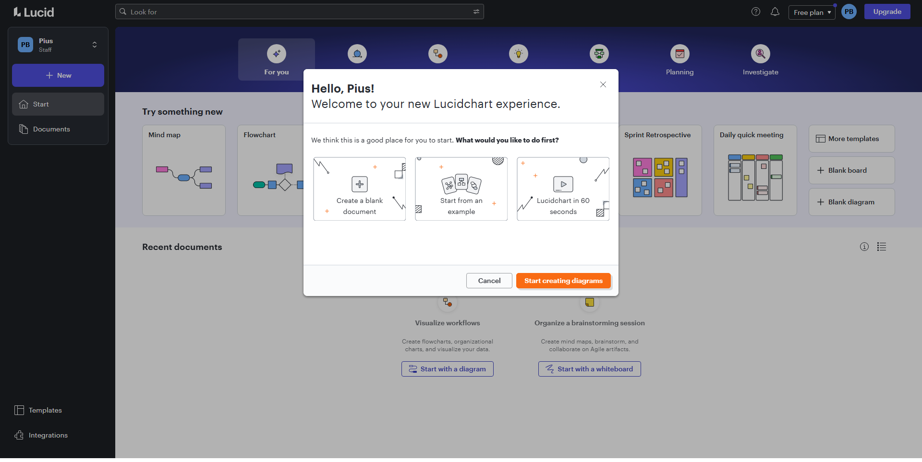
Task: Open the Mind map template thumbnail
Action: [x=184, y=170]
